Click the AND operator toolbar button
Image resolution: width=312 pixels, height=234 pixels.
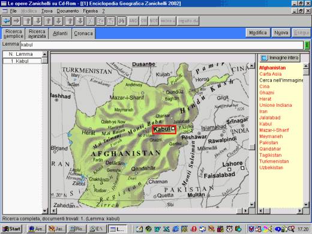(x=133, y=21)
